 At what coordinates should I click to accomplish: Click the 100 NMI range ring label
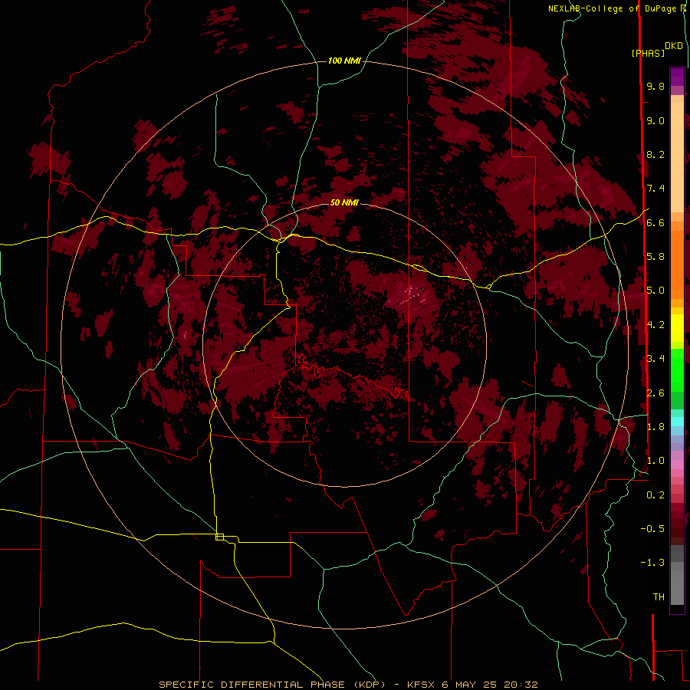pyautogui.click(x=344, y=61)
